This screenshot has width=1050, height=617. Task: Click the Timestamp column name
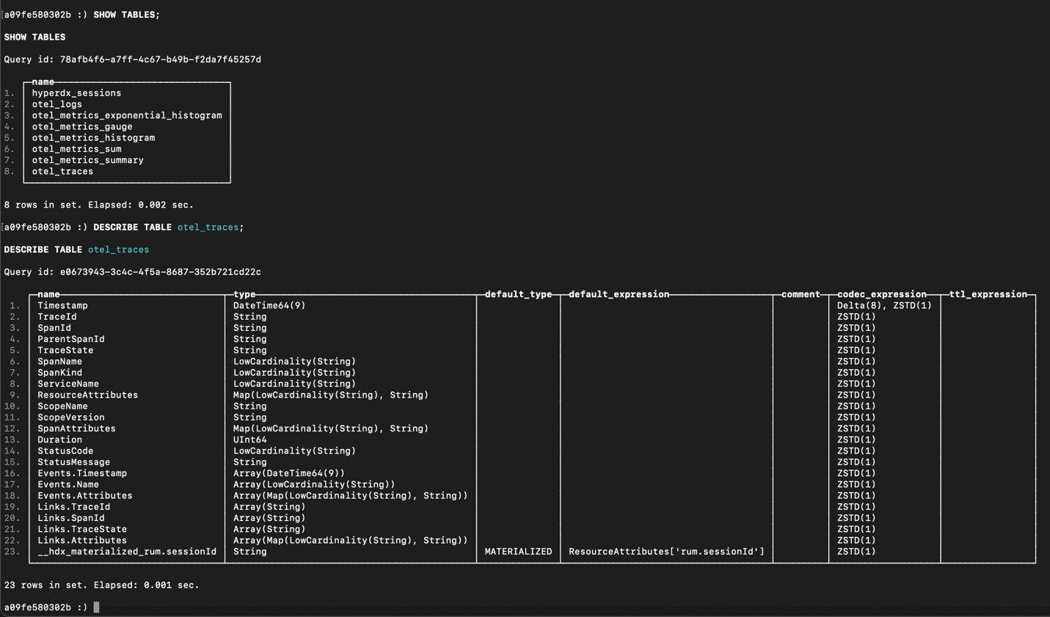(62, 305)
